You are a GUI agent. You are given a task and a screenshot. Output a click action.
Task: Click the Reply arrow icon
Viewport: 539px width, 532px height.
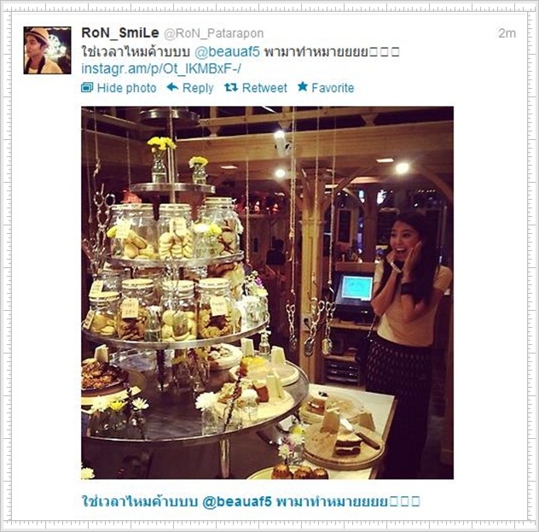coord(172,87)
